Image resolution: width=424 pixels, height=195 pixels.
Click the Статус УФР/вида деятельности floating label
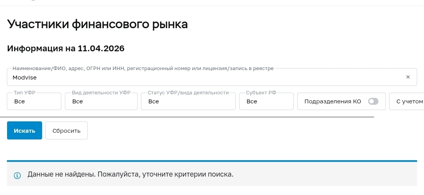point(188,93)
